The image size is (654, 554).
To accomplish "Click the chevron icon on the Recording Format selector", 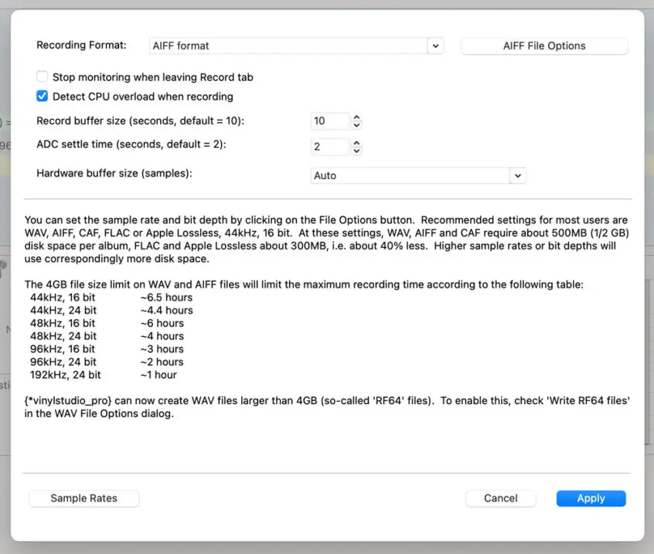I will (435, 46).
